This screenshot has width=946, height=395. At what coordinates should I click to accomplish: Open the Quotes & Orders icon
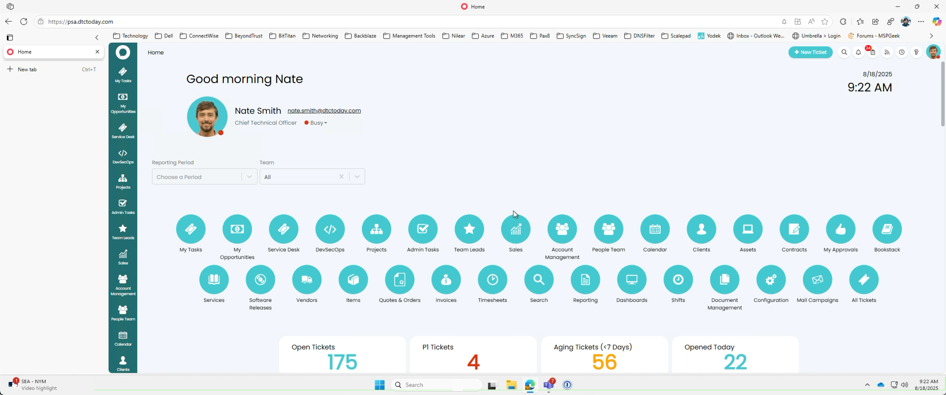click(x=399, y=280)
